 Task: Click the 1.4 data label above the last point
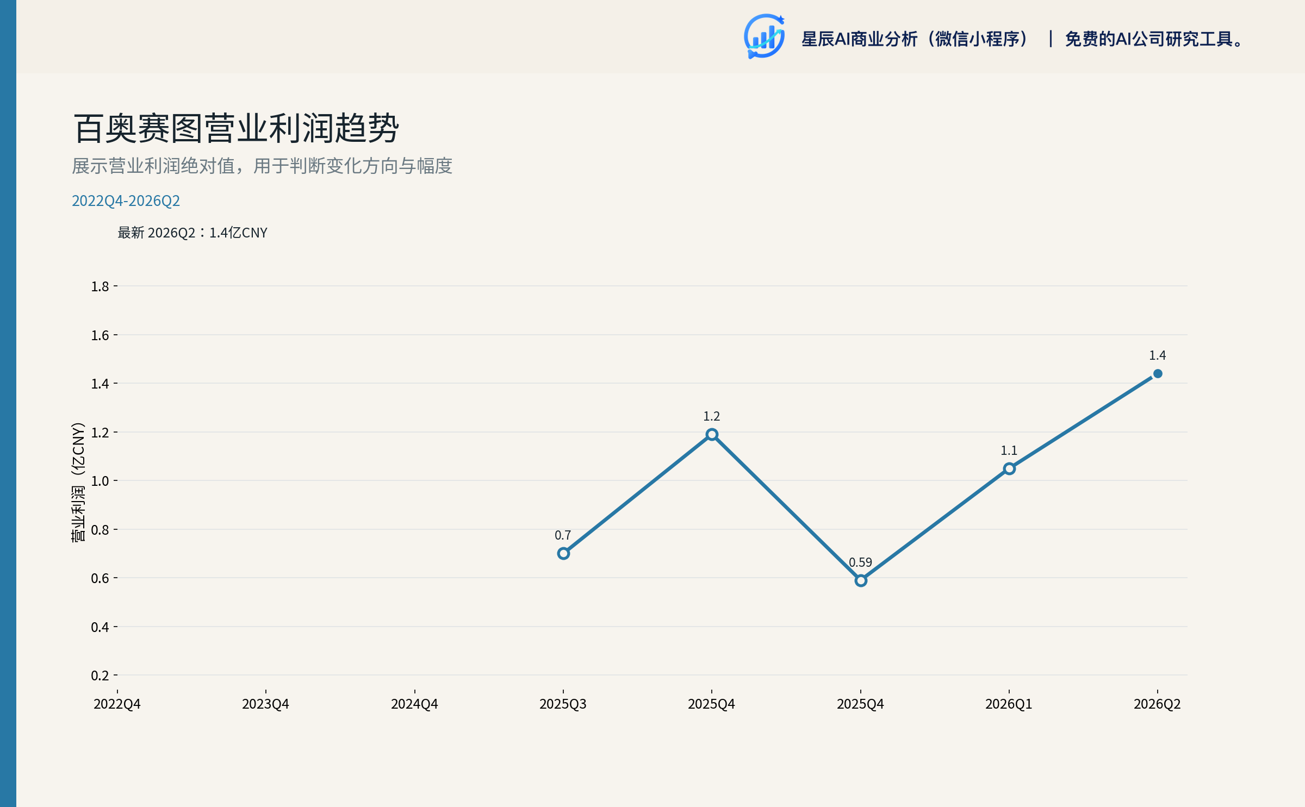coord(1157,355)
